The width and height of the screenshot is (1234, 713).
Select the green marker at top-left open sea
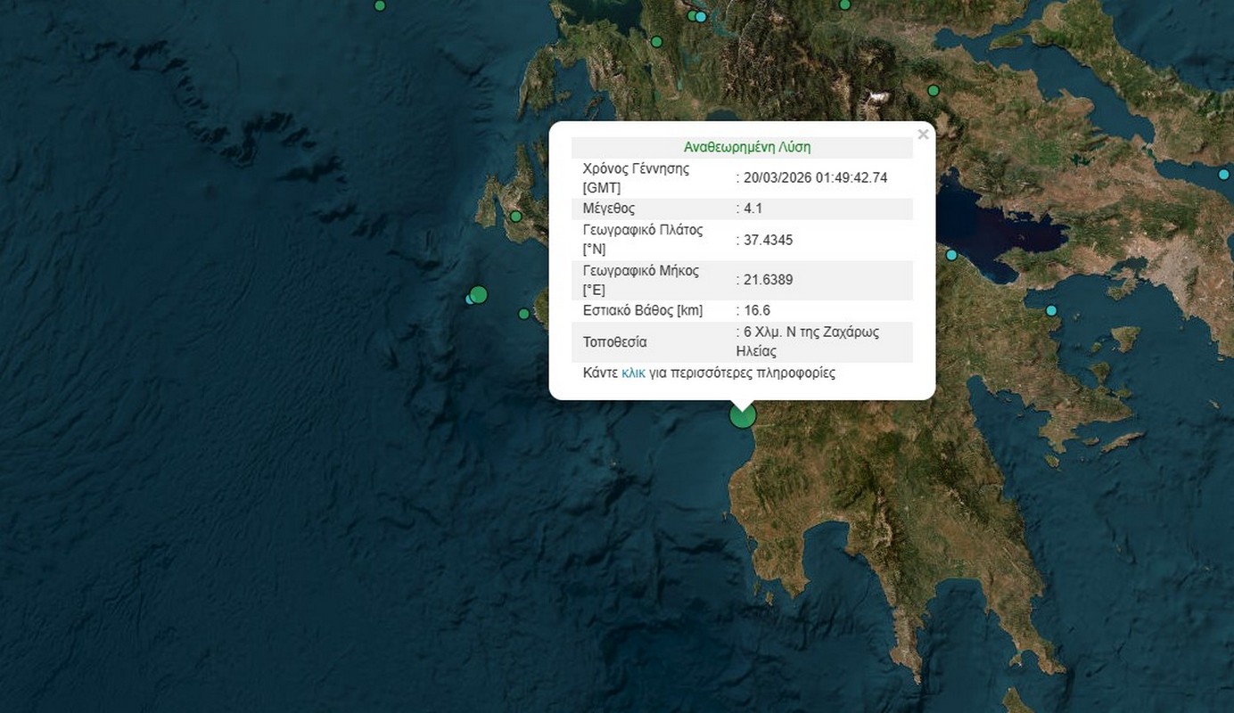coord(380,5)
